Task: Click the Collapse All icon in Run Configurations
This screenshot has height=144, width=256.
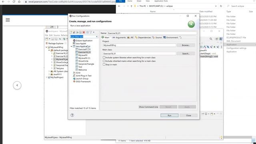Action: [x=88, y=32]
